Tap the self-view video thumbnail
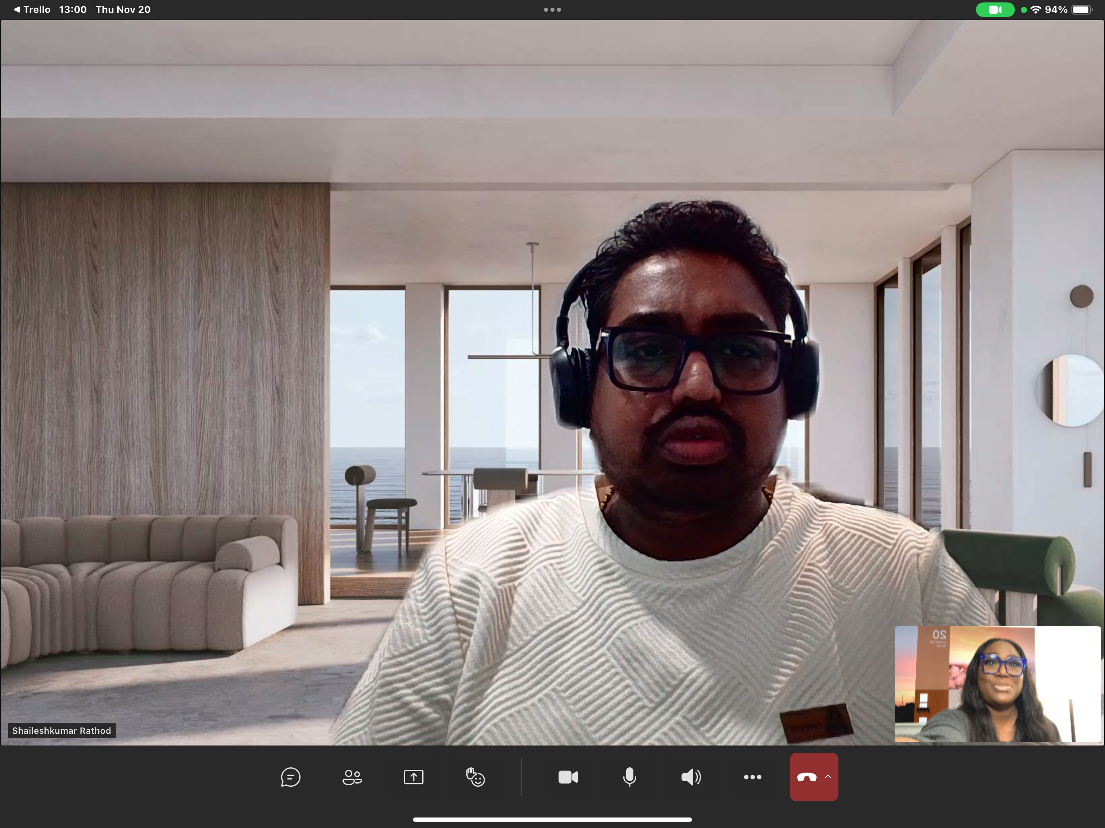Image resolution: width=1105 pixels, height=828 pixels. coord(997,684)
